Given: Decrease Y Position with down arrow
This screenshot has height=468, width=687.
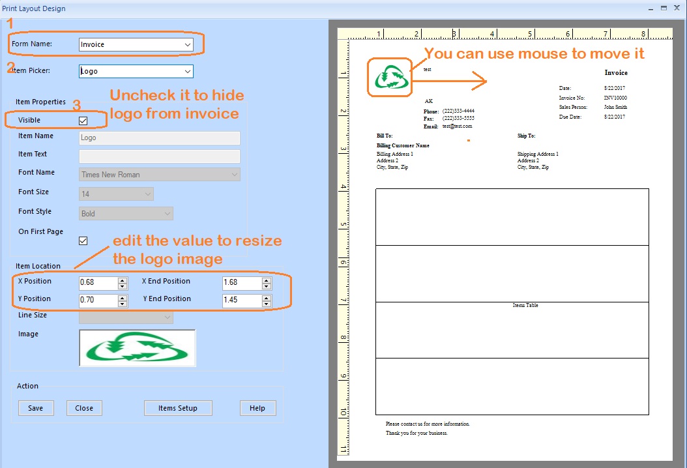Looking at the screenshot, I should click(x=123, y=304).
